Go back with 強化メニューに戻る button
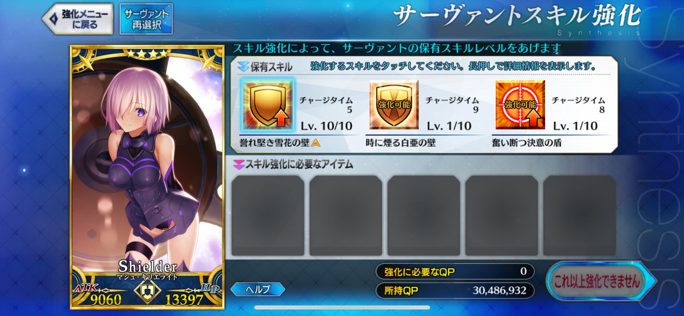684x316 pixels. coord(78,19)
